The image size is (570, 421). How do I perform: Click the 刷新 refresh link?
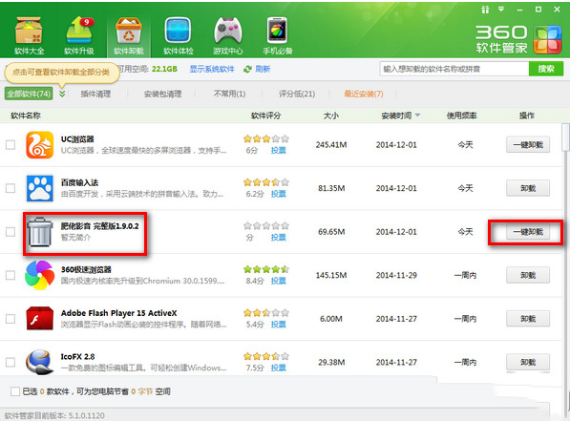[x=263, y=69]
